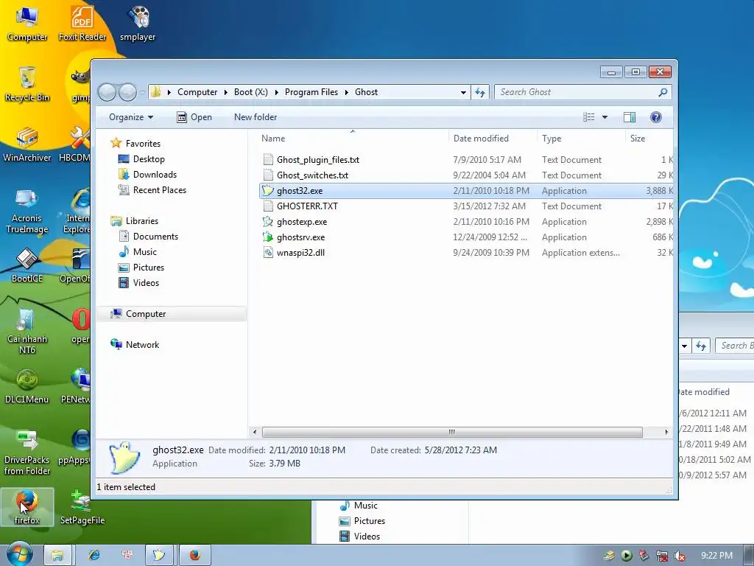The height and width of the screenshot is (566, 754).
Task: Change the view icon button
Action: [588, 117]
